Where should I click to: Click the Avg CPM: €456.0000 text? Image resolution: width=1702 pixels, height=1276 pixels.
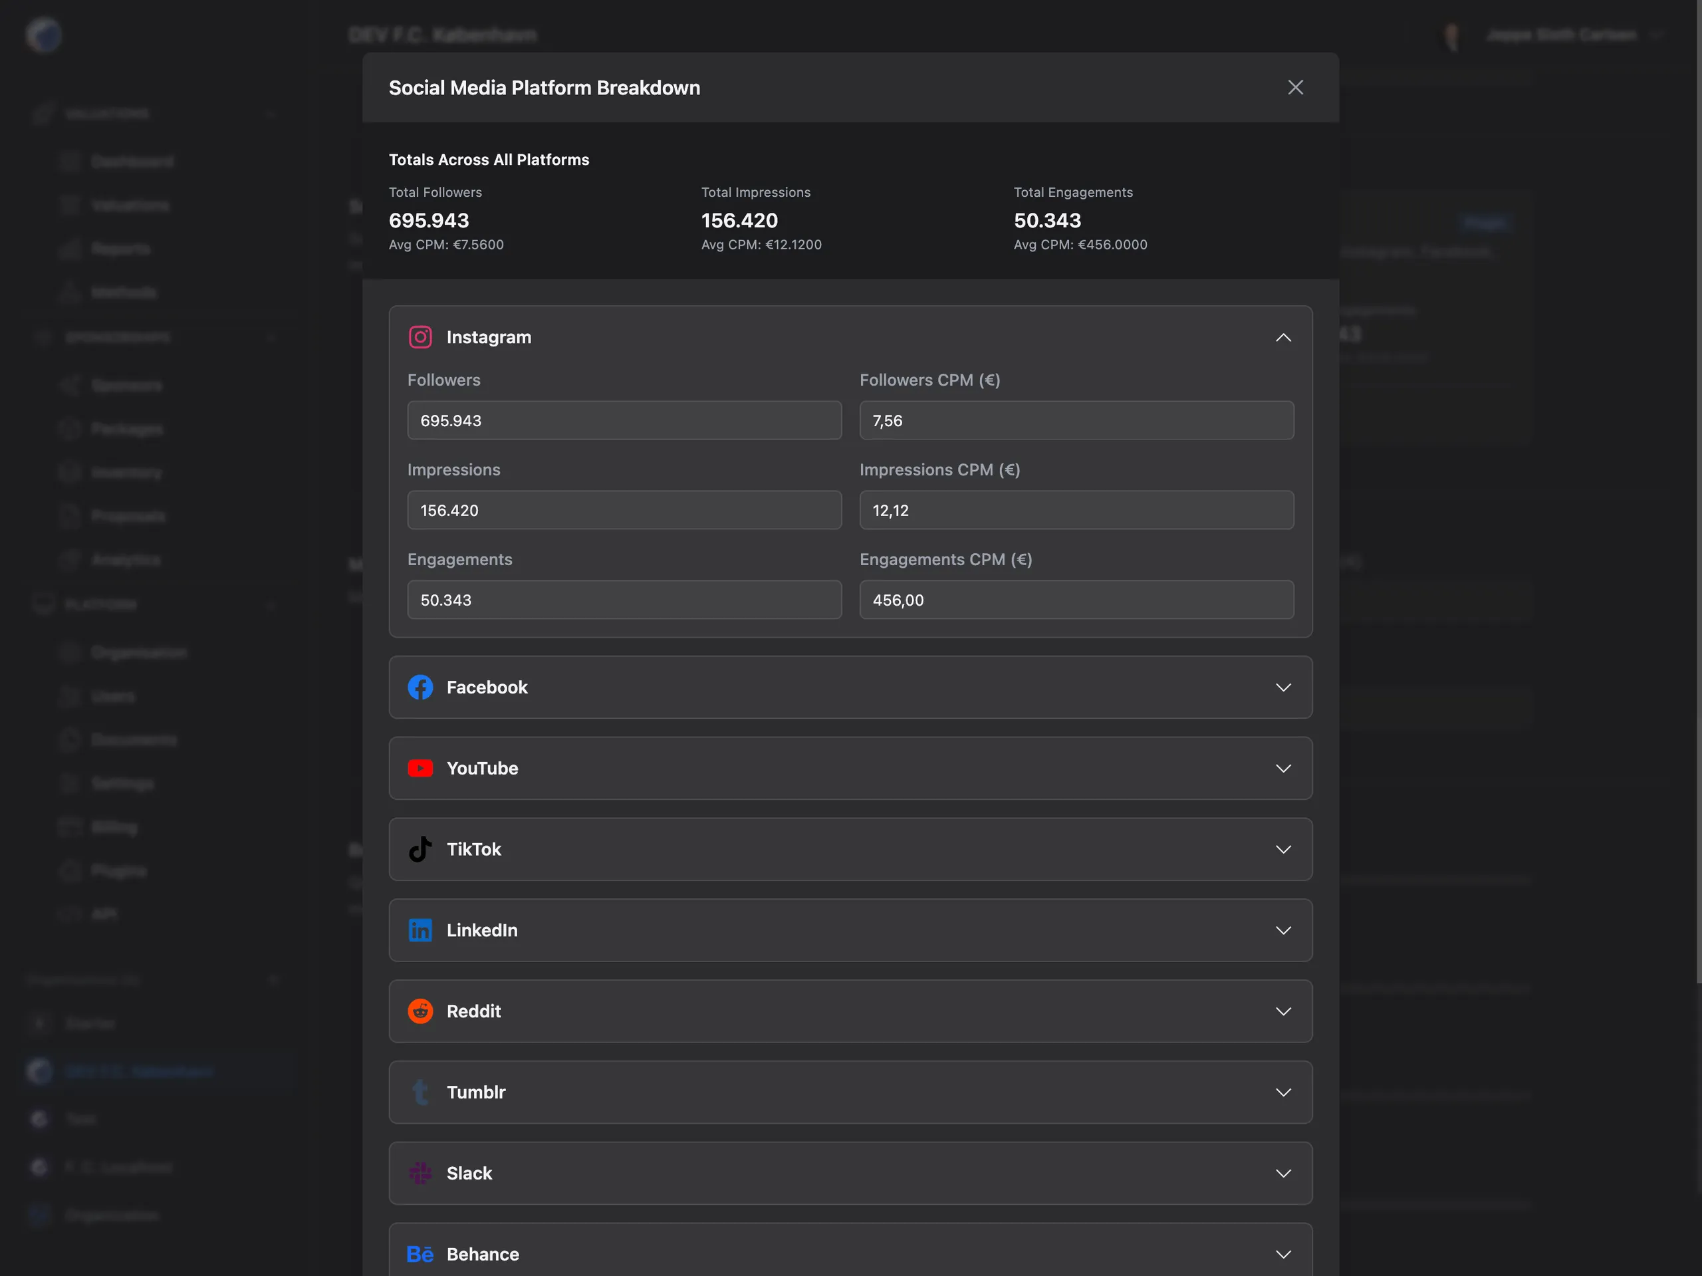[x=1080, y=245]
